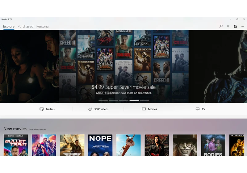Open the Elvis guitar movie poster
247x173 pixels.
157,145
